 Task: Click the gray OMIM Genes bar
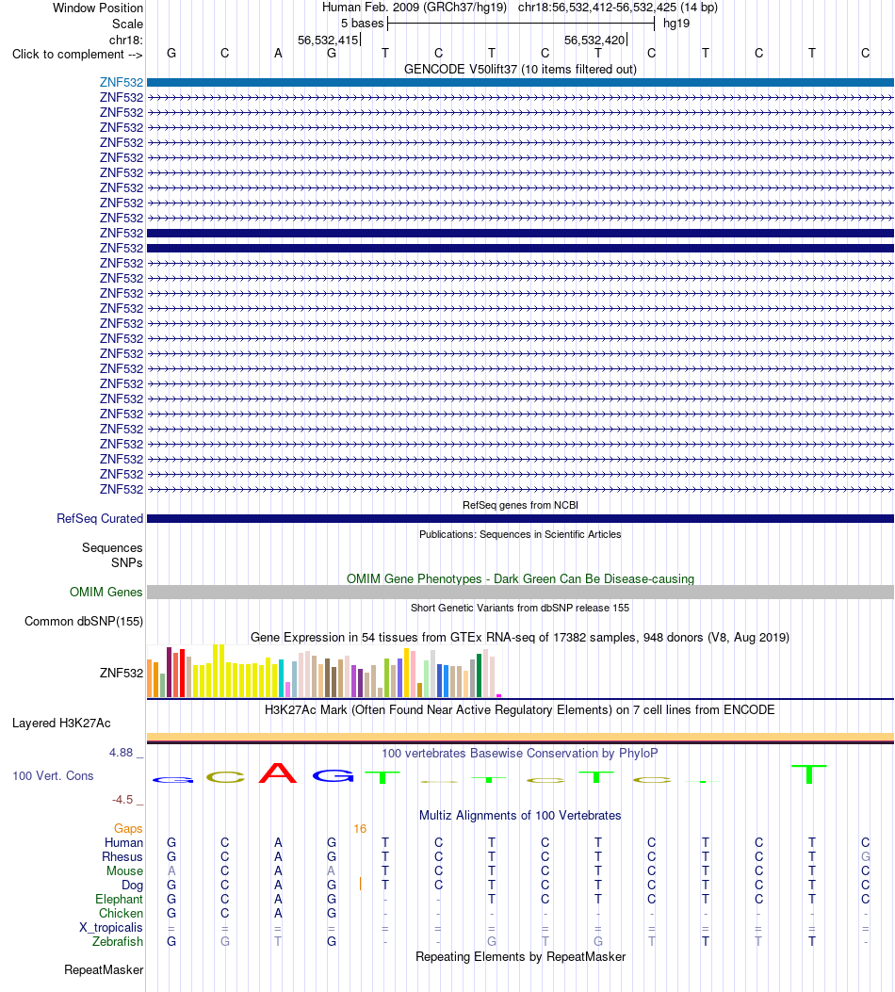tap(520, 593)
